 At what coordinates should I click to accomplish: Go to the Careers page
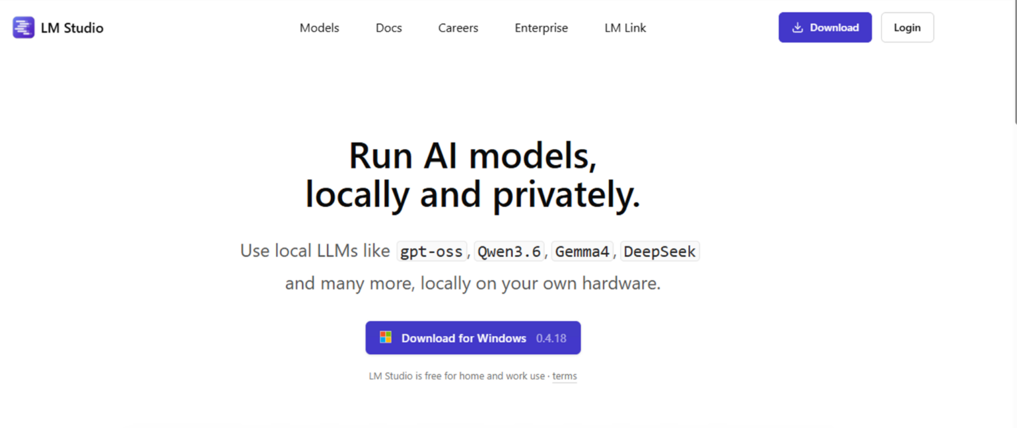coord(458,28)
